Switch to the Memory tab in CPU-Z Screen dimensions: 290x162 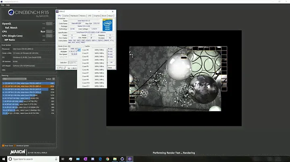pyautogui.click(x=82, y=16)
